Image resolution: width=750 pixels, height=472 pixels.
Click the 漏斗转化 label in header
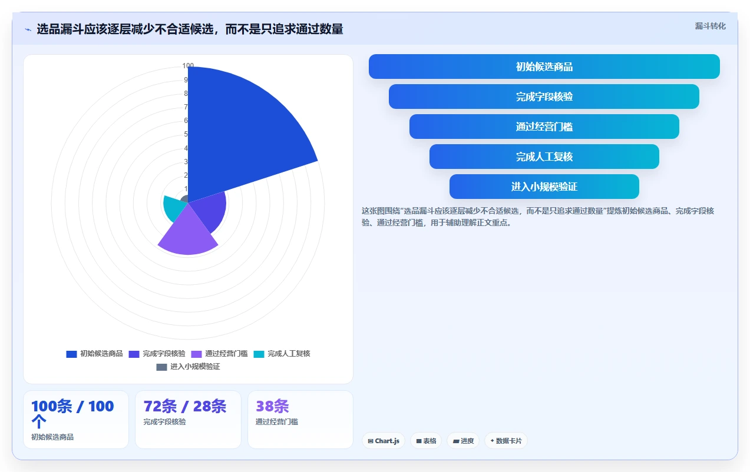[710, 26]
